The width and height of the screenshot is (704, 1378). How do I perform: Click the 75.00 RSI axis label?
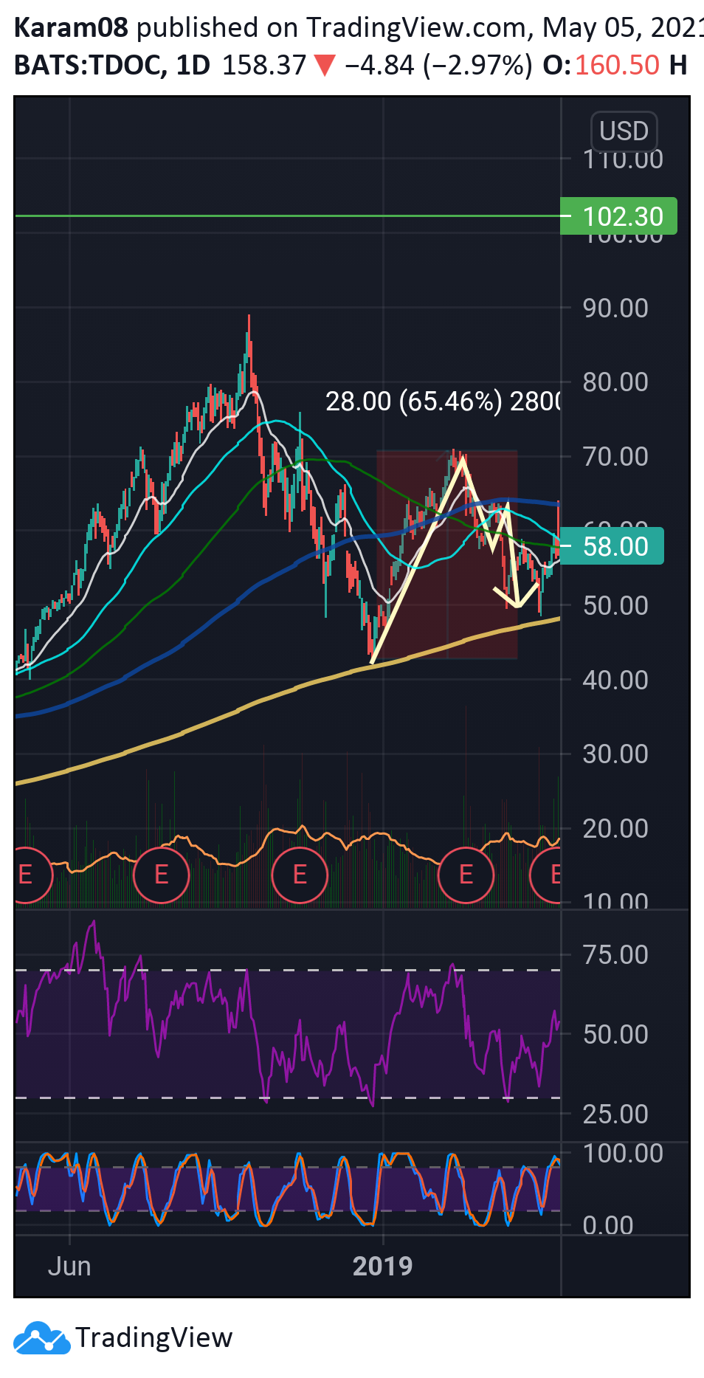click(615, 954)
